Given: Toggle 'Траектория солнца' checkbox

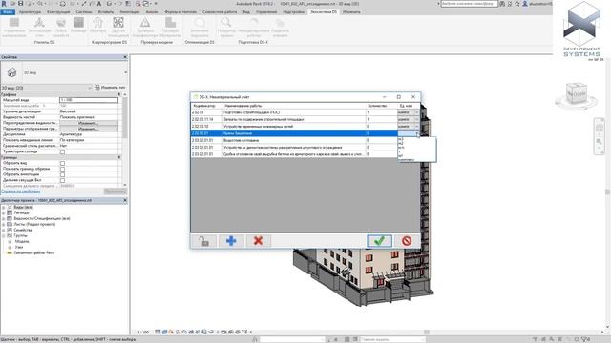Looking at the screenshot, I should point(62,151).
